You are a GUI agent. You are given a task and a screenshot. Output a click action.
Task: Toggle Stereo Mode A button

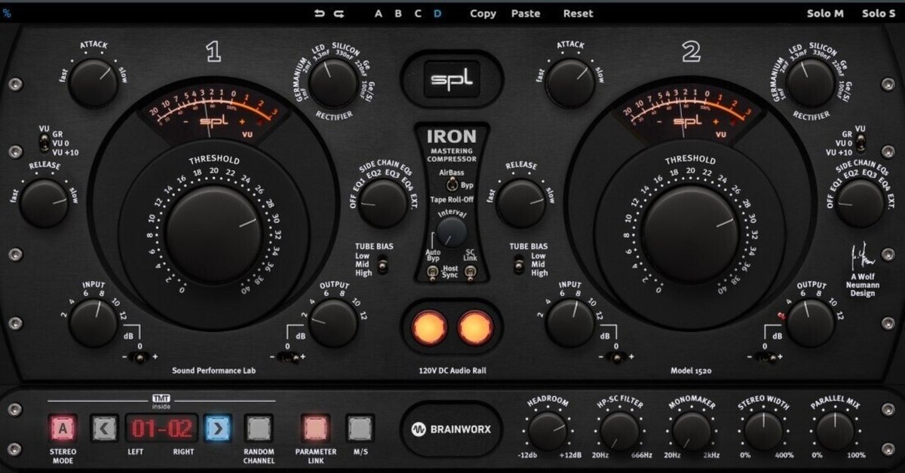pos(63,429)
